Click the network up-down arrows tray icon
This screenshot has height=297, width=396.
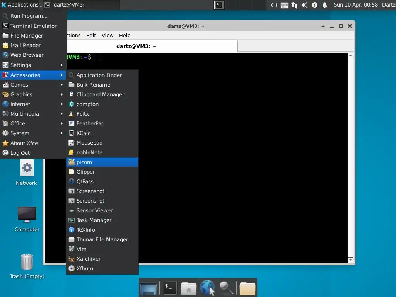tap(294, 5)
